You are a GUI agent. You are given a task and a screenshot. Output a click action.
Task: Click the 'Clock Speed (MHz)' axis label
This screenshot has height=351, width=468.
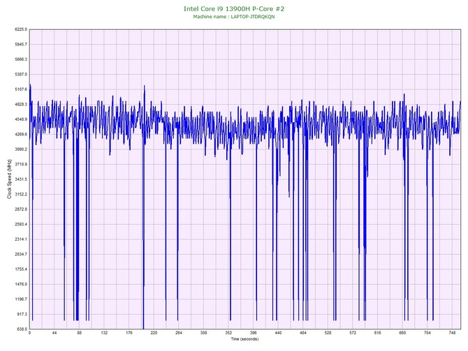tap(9, 179)
